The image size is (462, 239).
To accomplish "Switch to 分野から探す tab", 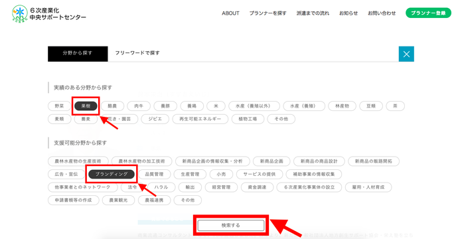I will coord(78,54).
